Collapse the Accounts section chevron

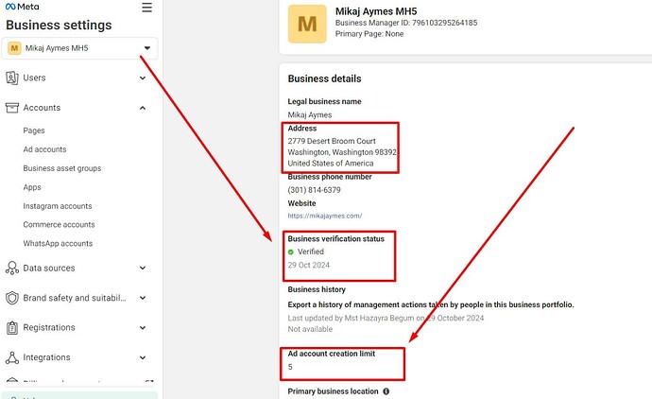pyautogui.click(x=143, y=108)
